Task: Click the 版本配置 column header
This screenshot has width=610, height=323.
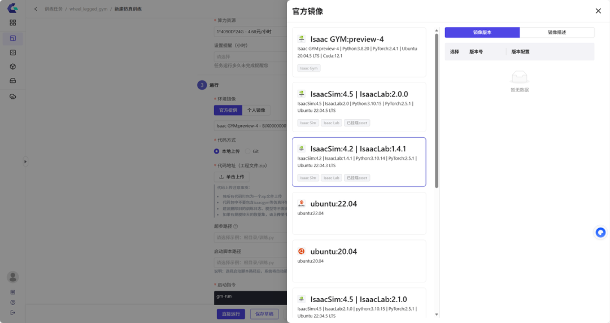Action: (520, 51)
